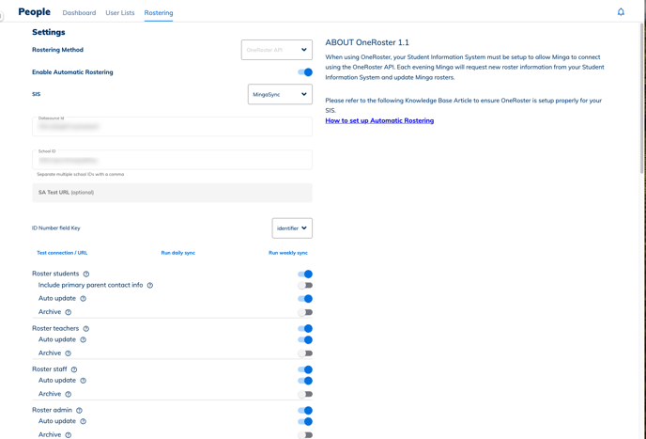646x439 pixels.
Task: Open How to set up Automatic Rostering link
Action: click(379, 121)
